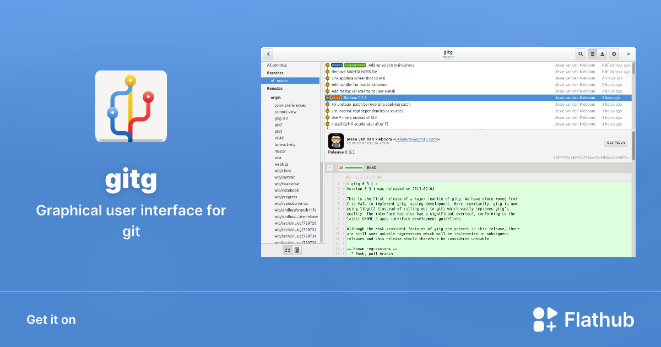Image resolution: width=661 pixels, height=347 pixels.
Task: Switch to the history list view icon
Action: pos(593,54)
